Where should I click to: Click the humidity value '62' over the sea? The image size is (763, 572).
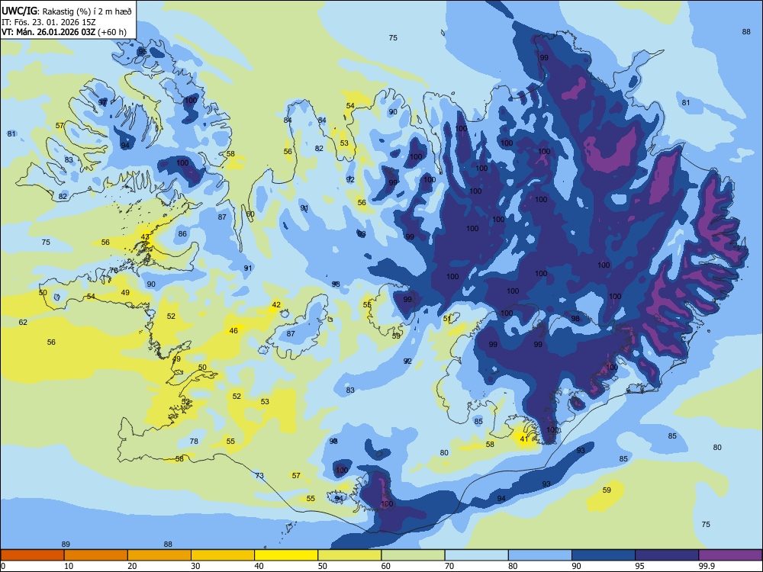coord(24,322)
